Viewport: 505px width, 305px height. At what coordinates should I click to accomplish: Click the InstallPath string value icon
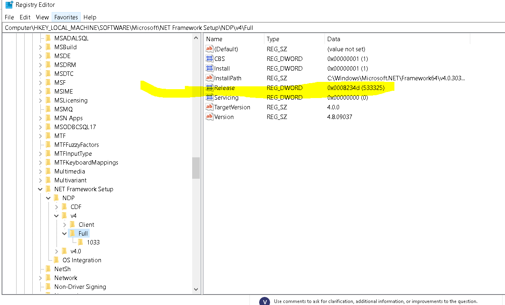[209, 78]
